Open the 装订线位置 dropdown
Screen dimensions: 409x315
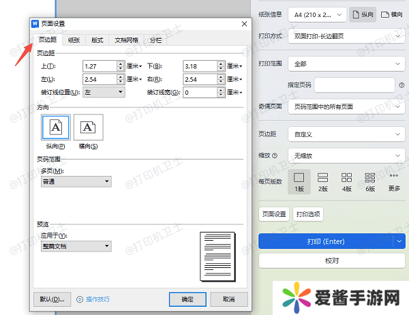tap(104, 92)
